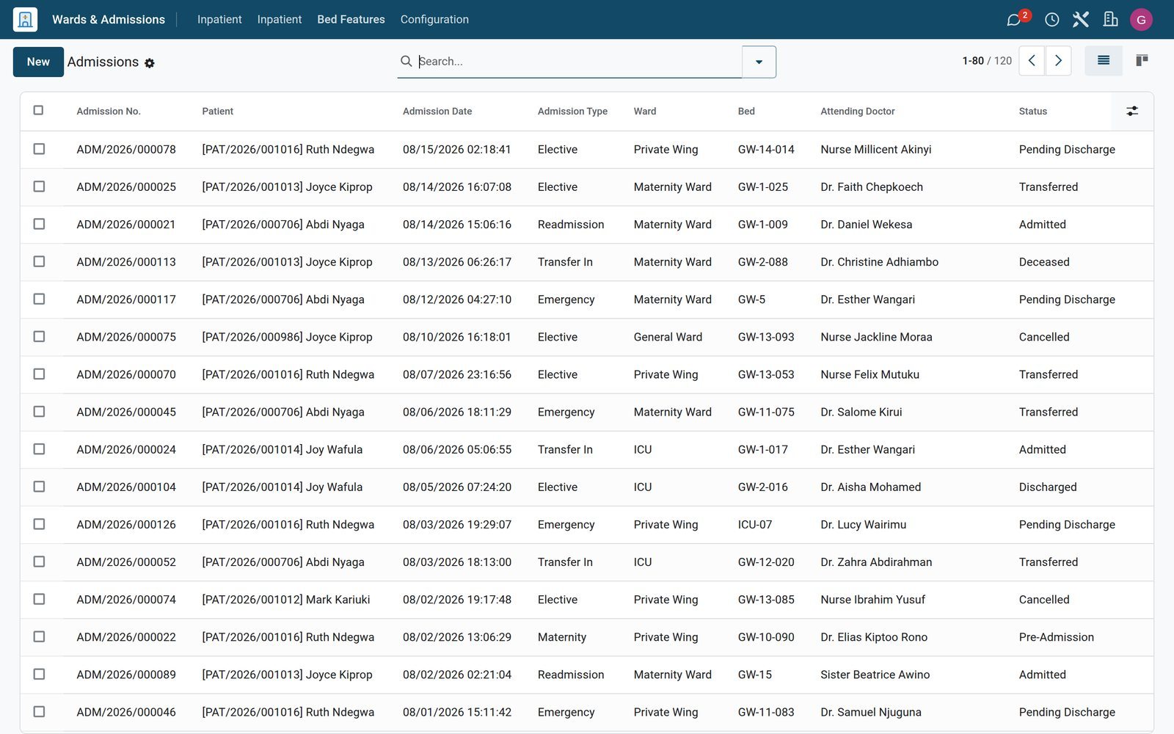1174x734 pixels.
Task: Click the search magnifier icon
Action: (406, 61)
